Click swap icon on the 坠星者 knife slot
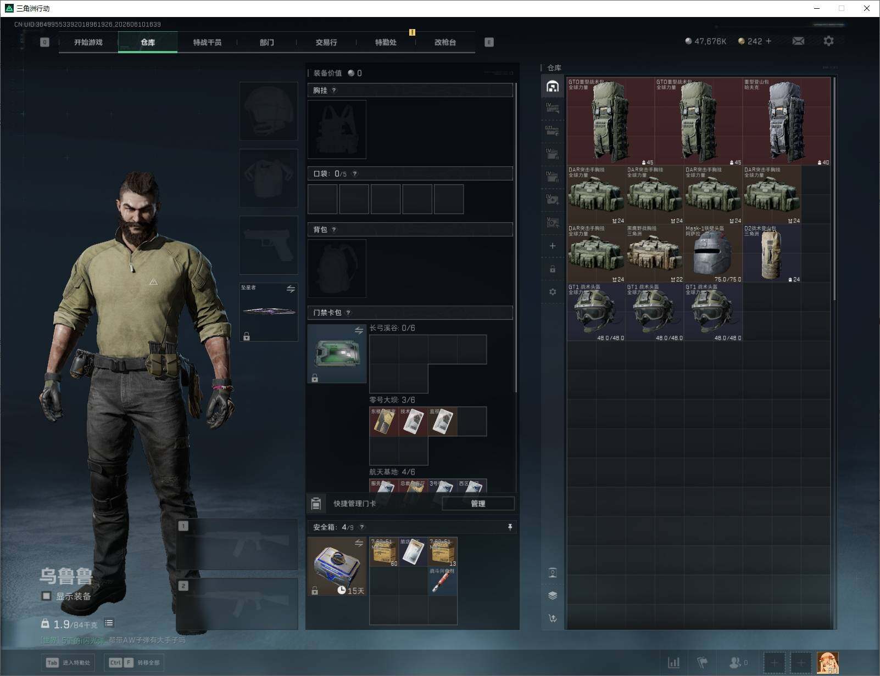The height and width of the screenshot is (676, 880). 291,289
